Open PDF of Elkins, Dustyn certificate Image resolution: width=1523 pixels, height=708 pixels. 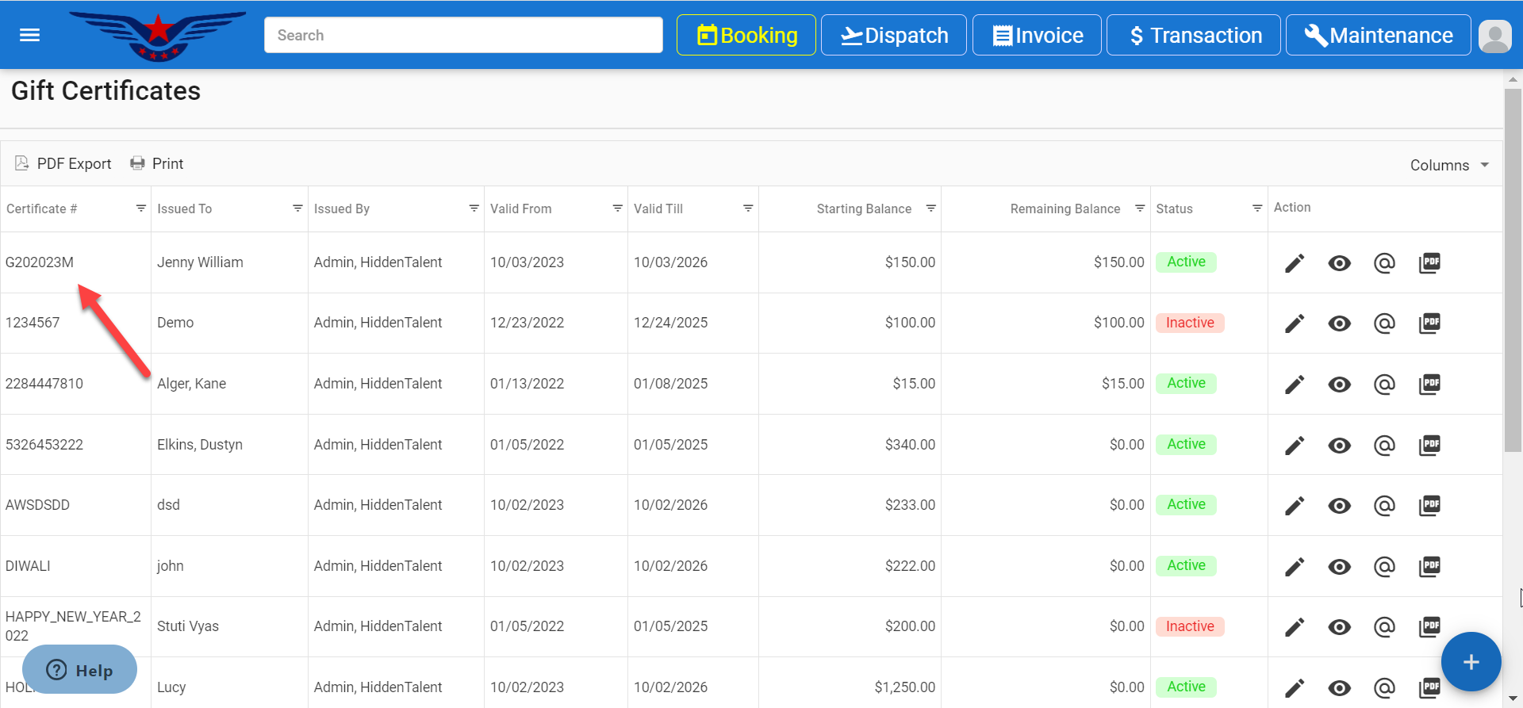(1429, 446)
